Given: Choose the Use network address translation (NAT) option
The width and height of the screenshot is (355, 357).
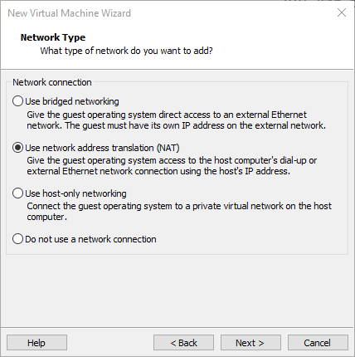Looking at the screenshot, I should [x=17, y=148].
